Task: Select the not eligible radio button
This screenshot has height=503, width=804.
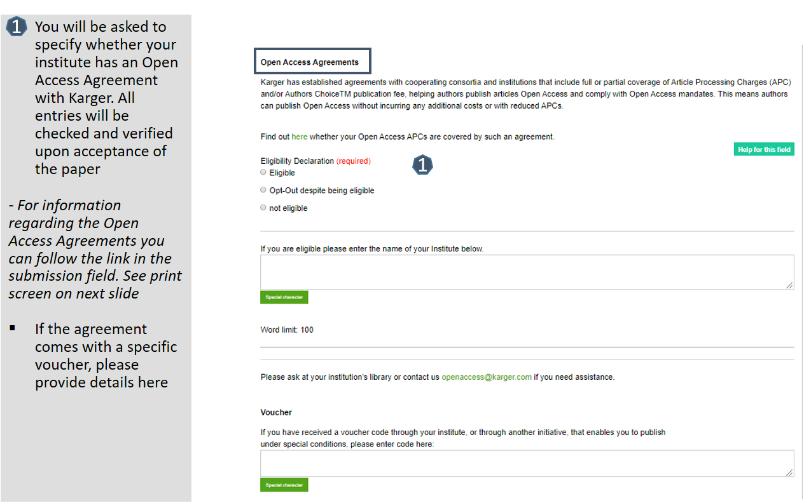Action: [263, 208]
